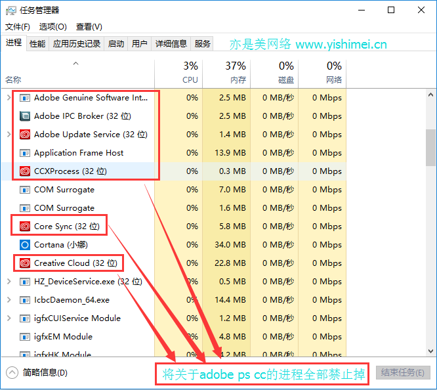Click the Adobe Update Service red icon
437x390 pixels.
pyautogui.click(x=25, y=135)
